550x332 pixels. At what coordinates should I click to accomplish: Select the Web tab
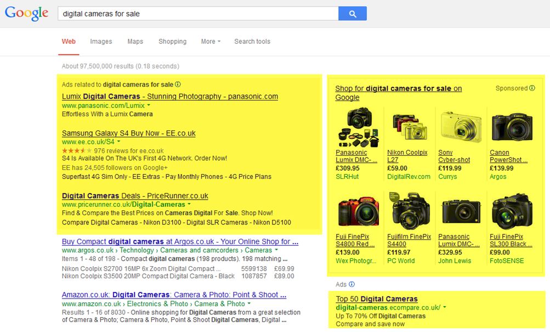coord(69,41)
